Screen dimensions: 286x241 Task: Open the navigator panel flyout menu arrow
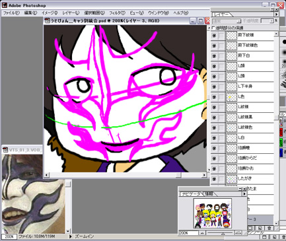click(x=244, y=194)
